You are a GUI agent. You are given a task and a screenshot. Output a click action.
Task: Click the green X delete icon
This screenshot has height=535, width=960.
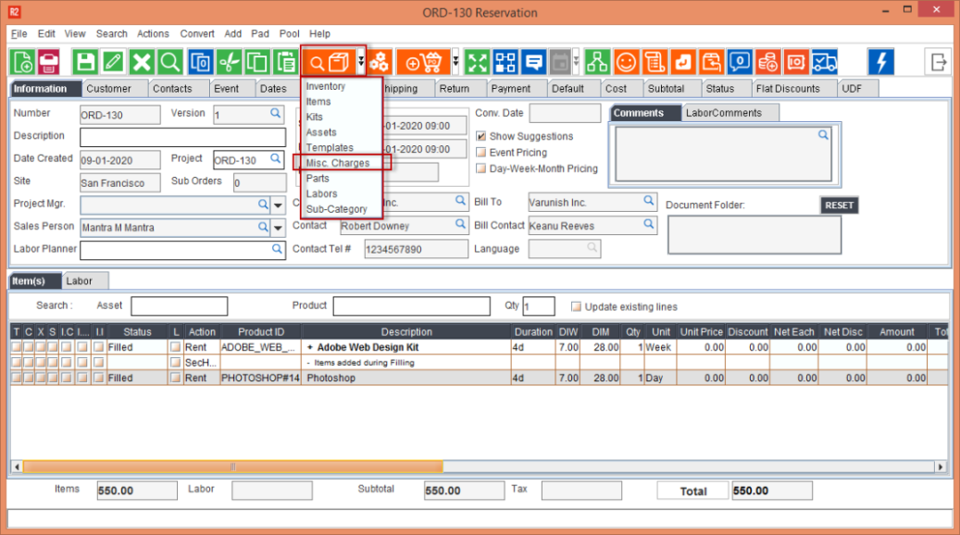pos(142,62)
